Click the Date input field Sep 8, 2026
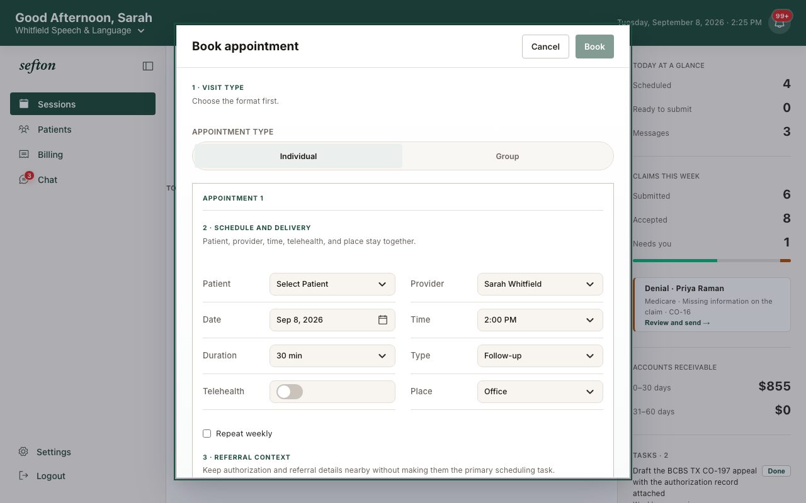806x503 pixels. (332, 320)
